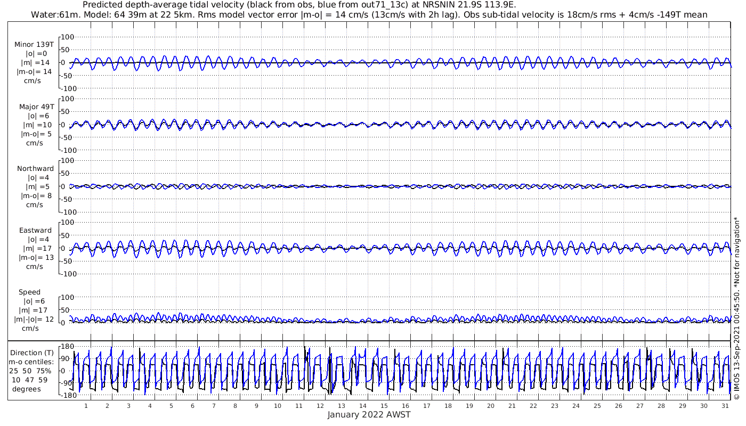
Task: Click "|m| =17" under the Eastward label
Action: (x=37, y=248)
